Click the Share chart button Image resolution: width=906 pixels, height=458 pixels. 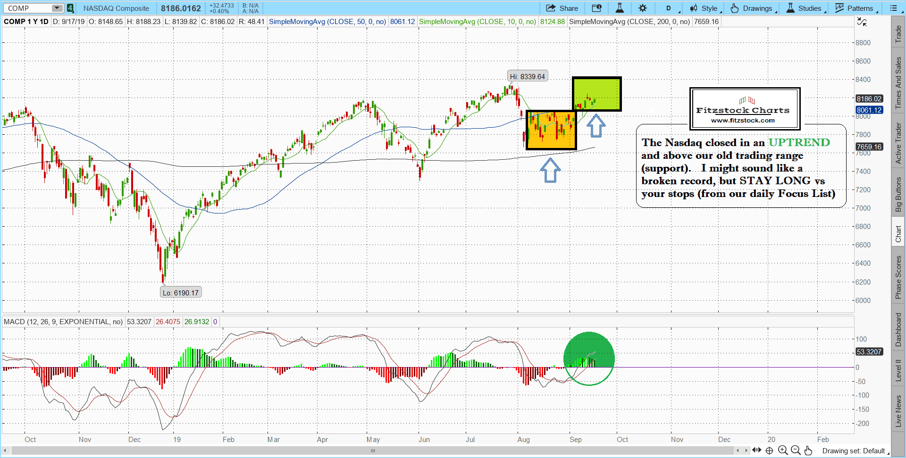(x=562, y=8)
